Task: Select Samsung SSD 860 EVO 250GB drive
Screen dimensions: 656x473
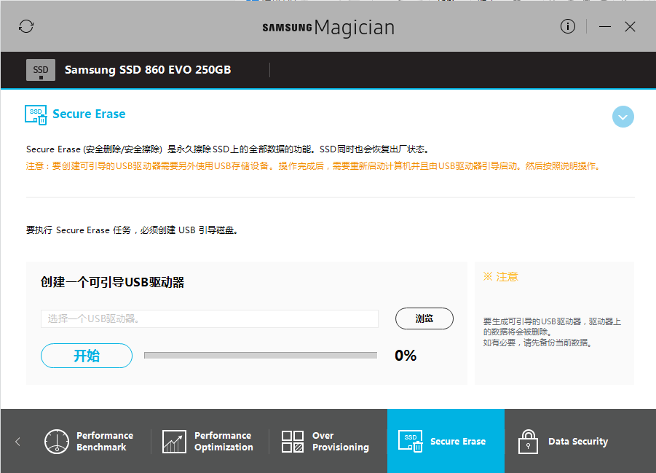Action: (148, 70)
